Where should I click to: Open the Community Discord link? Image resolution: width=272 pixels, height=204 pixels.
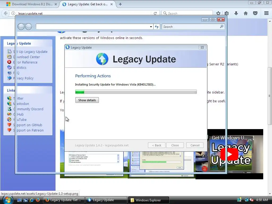tap(28, 109)
